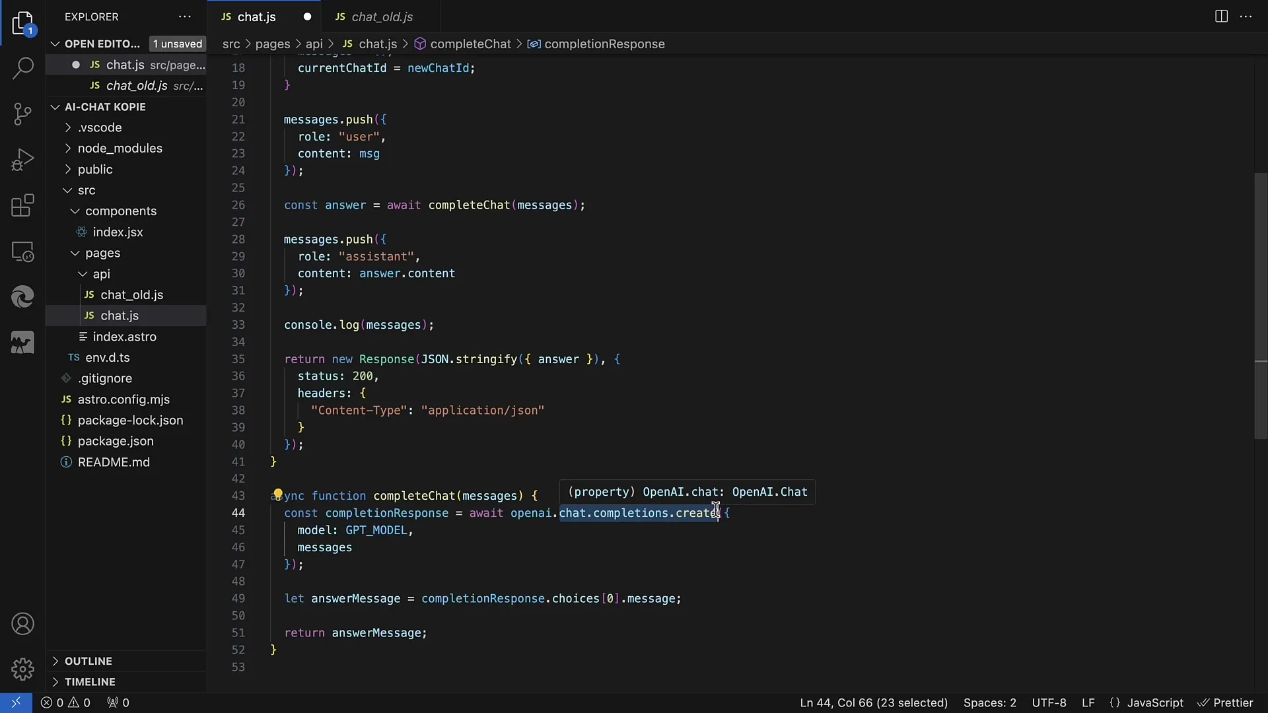
Task: Click the editor vertical scrollbar thumb
Action: click(1261, 306)
